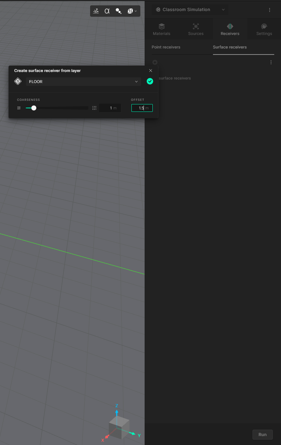Click the Create surface receiver from layer title
Image resolution: width=281 pixels, height=445 pixels.
[x=47, y=71]
